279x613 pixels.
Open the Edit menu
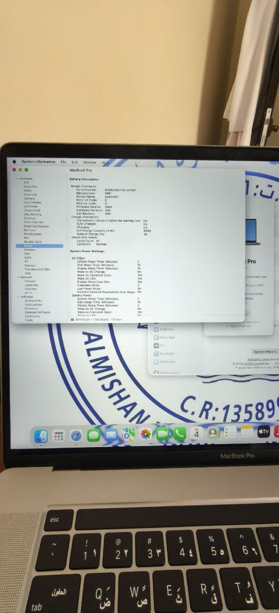click(74, 162)
